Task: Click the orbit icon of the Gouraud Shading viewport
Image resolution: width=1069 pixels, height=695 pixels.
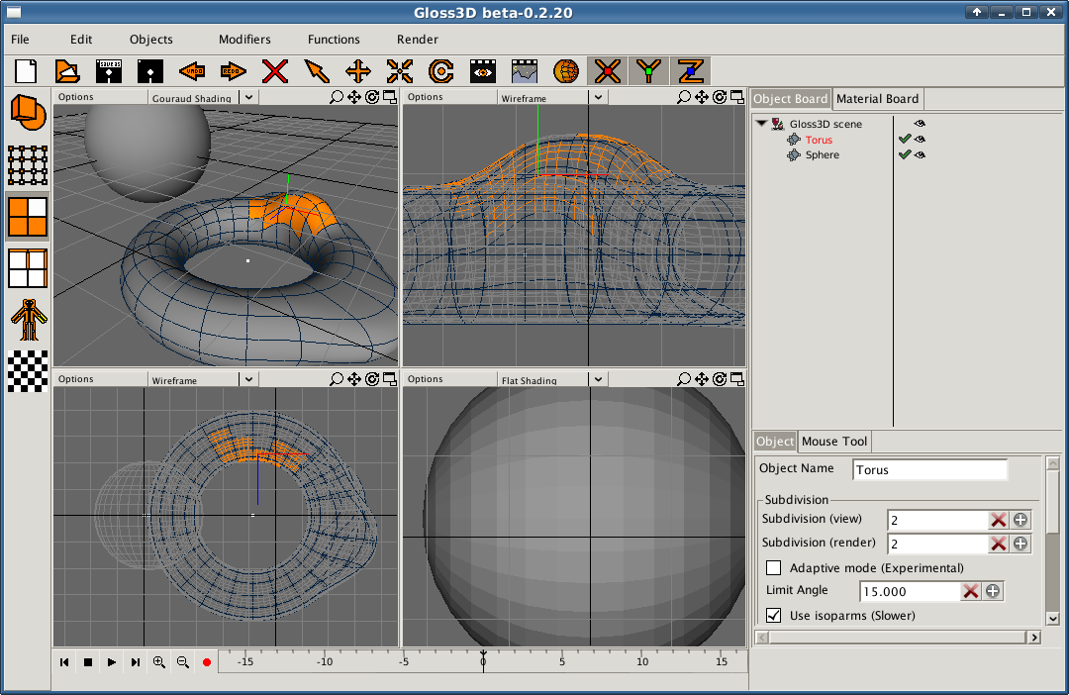Action: (x=372, y=97)
